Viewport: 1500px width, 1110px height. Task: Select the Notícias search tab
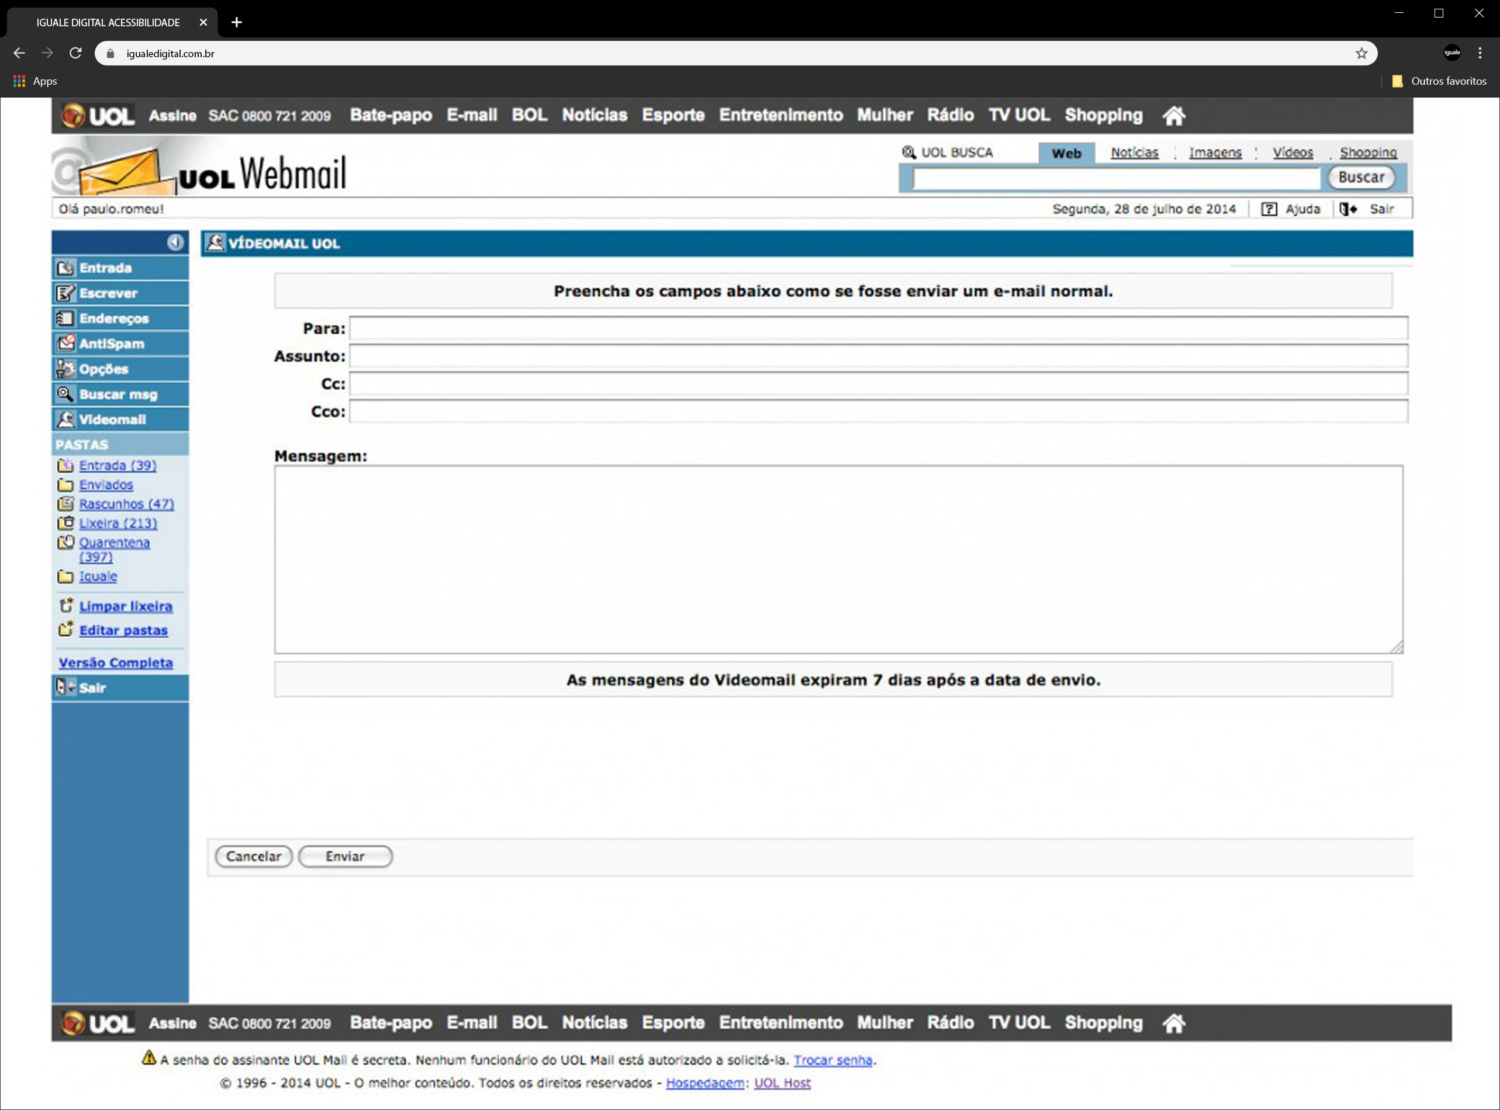tap(1134, 152)
